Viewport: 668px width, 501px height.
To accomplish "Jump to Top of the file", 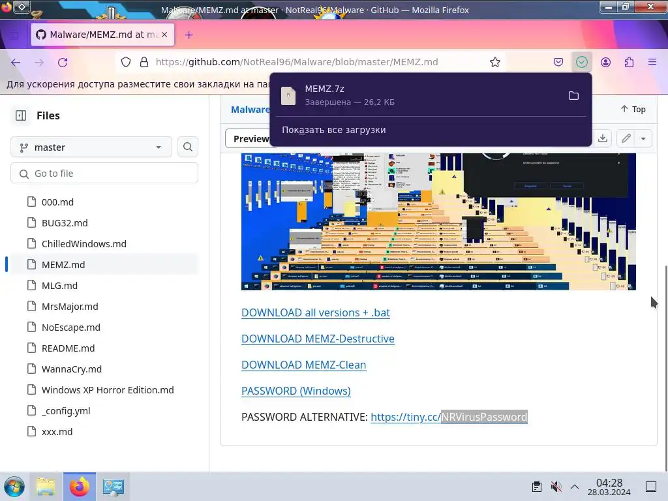I will pyautogui.click(x=633, y=109).
